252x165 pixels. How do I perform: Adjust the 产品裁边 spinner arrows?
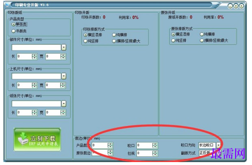(110, 145)
